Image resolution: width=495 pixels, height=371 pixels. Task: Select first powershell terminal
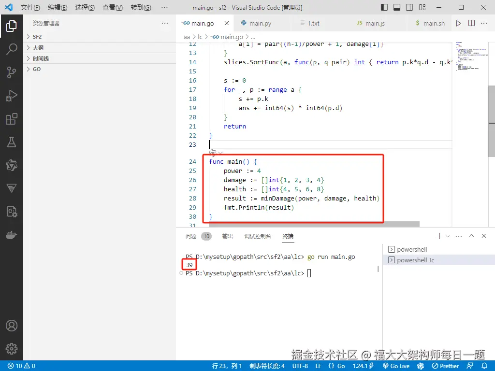point(439,250)
